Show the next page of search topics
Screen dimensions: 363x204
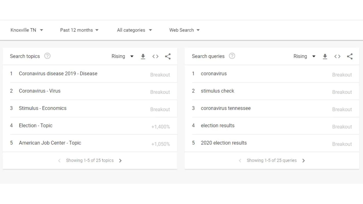pos(120,160)
